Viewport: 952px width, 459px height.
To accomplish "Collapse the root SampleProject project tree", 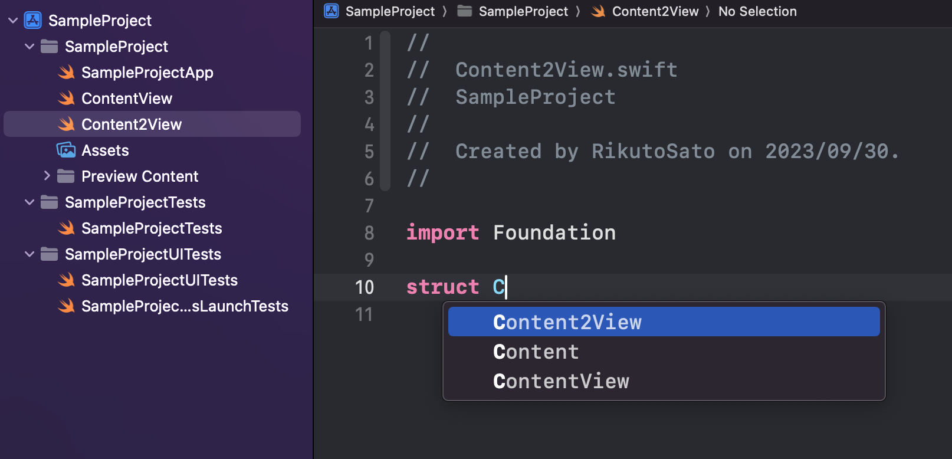I will pos(13,20).
